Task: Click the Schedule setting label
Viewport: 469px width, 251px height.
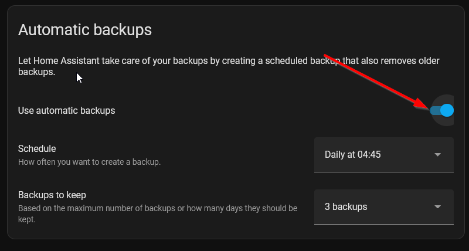Action: [x=37, y=149]
